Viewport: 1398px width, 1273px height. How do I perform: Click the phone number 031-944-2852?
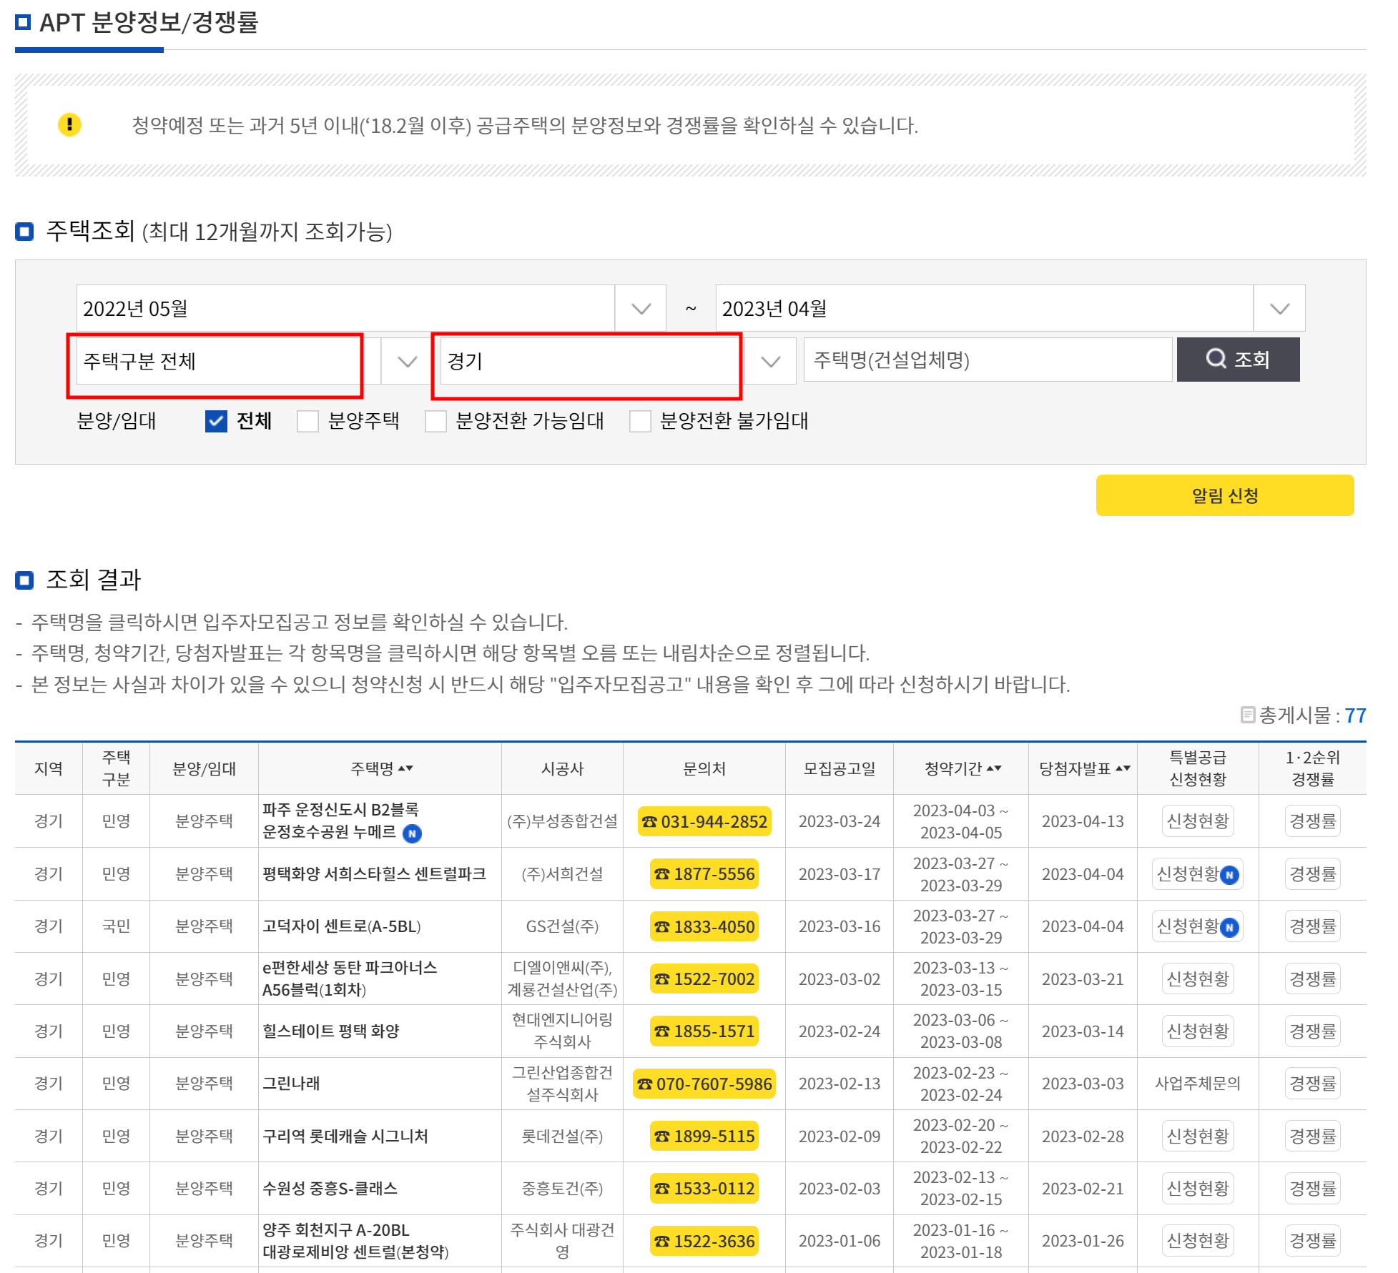tap(704, 821)
